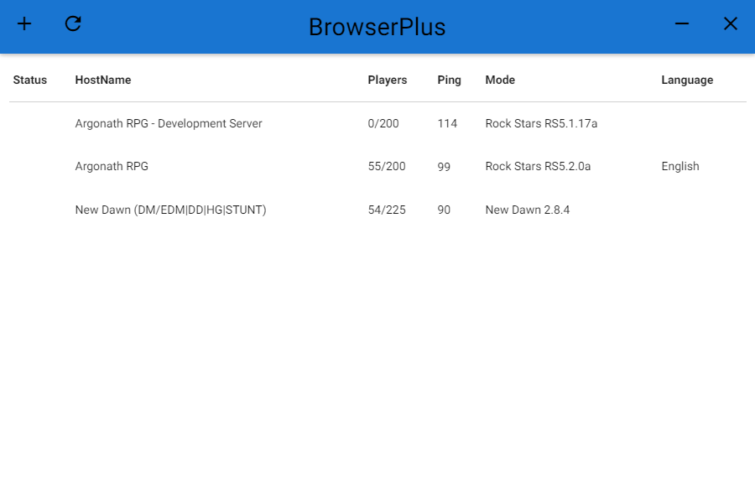The width and height of the screenshot is (755, 503).
Task: Click the 54/225 players cell
Action: [x=387, y=210]
